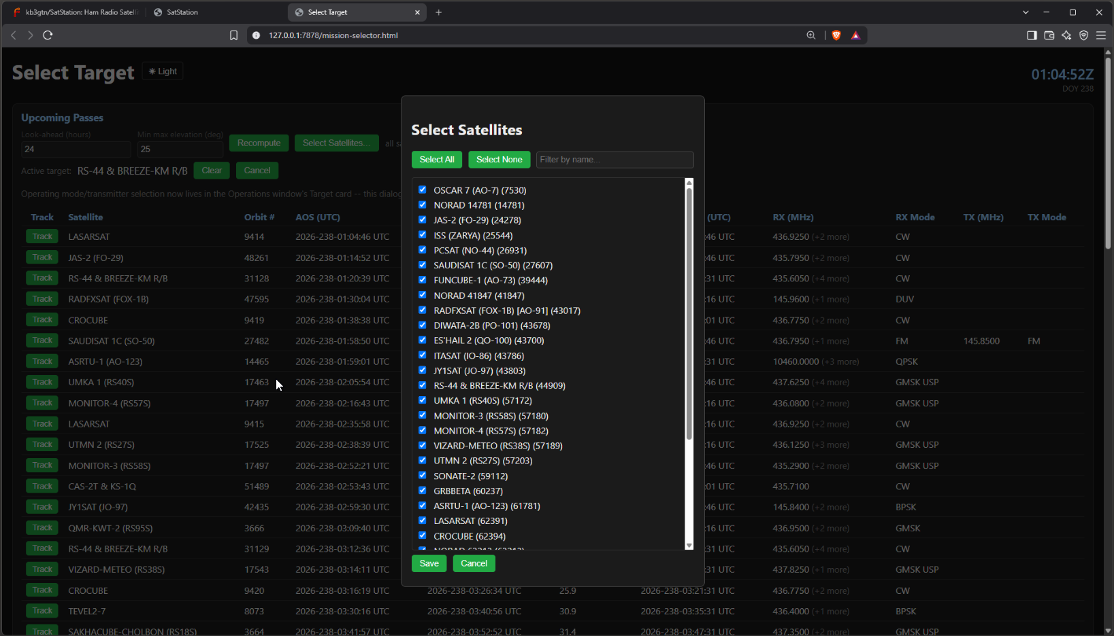Open the Brave VPN shield icon
The height and width of the screenshot is (636, 1114).
(1084, 35)
